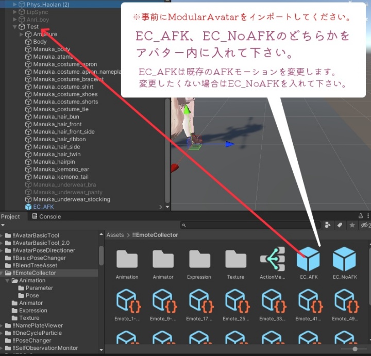Select the Parameter subfolder
Screen dimensions: 371x356
39,288
